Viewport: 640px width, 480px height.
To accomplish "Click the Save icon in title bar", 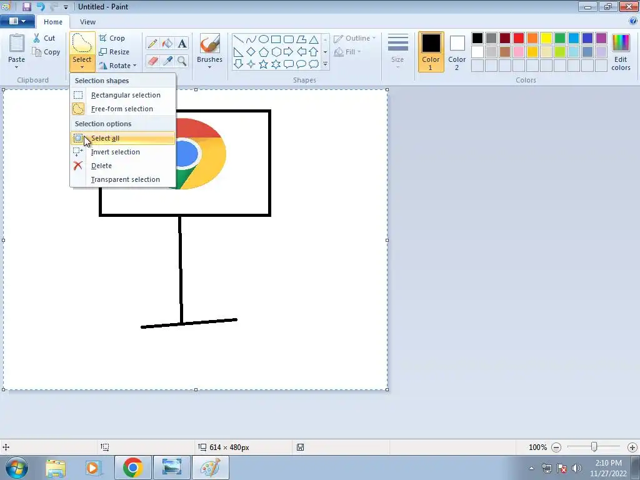I will pyautogui.click(x=26, y=6).
